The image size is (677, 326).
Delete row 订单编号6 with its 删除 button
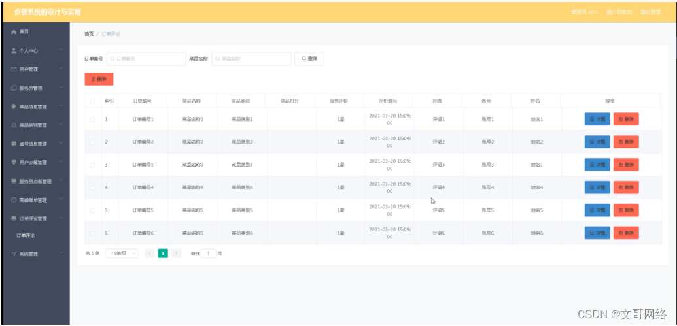pyautogui.click(x=626, y=233)
